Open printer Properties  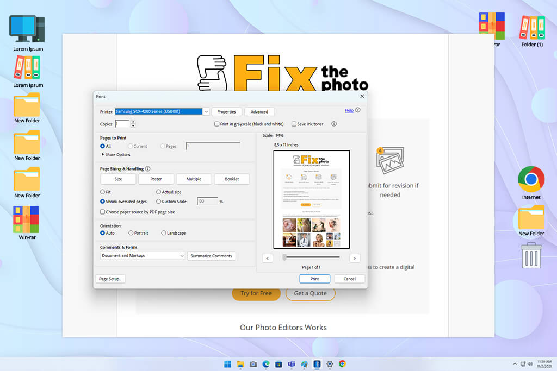(227, 112)
